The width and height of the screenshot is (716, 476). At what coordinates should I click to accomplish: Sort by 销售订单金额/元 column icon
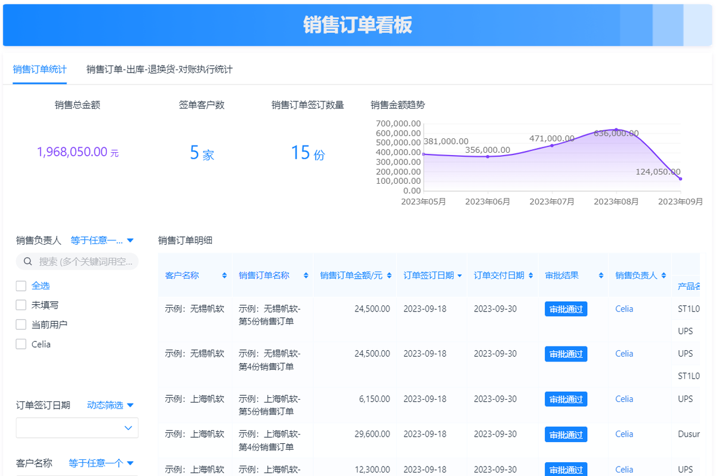tap(389, 276)
